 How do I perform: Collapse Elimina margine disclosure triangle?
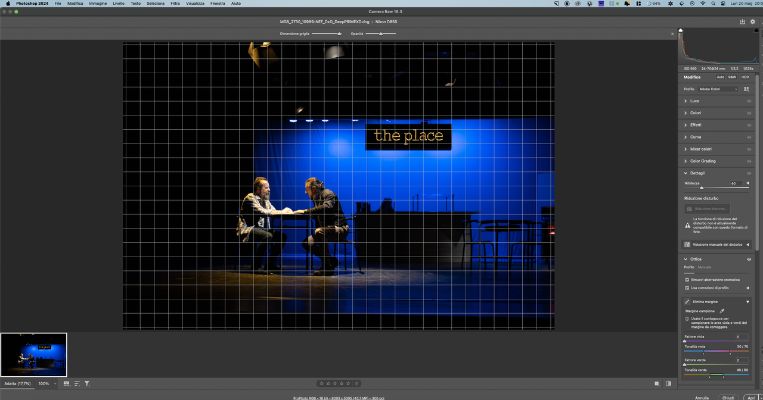pos(748,302)
